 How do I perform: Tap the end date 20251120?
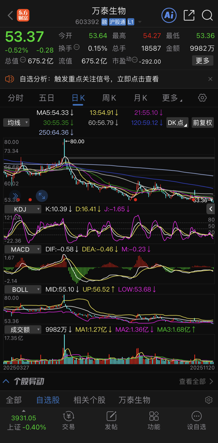(202, 367)
